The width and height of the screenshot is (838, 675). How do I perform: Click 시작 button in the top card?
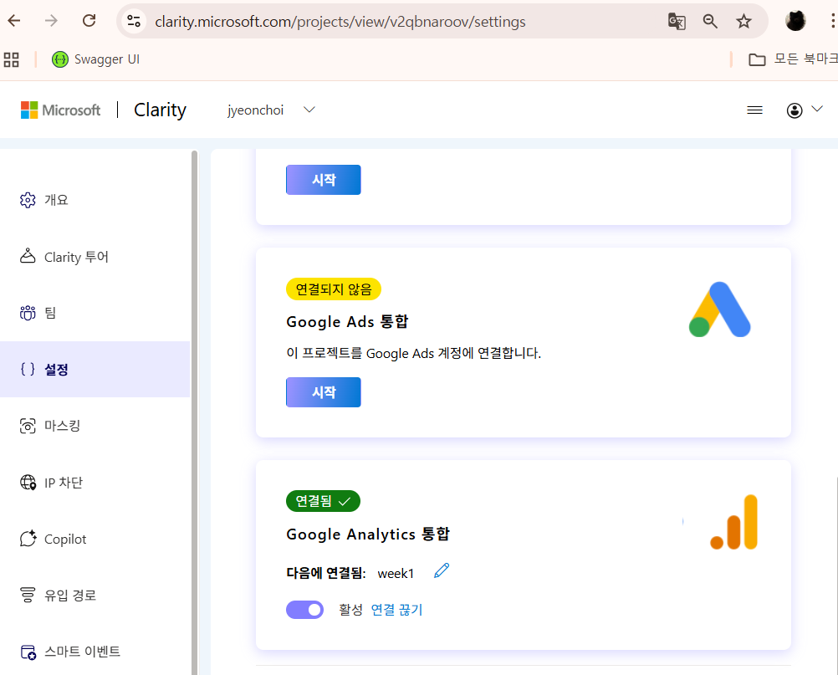tap(324, 180)
